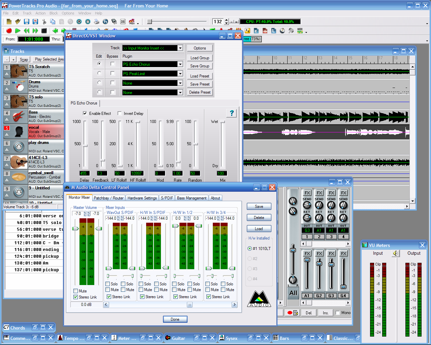The height and width of the screenshot is (345, 431).
Task: Uncheck the Enable Effect checkbox
Action: point(85,113)
